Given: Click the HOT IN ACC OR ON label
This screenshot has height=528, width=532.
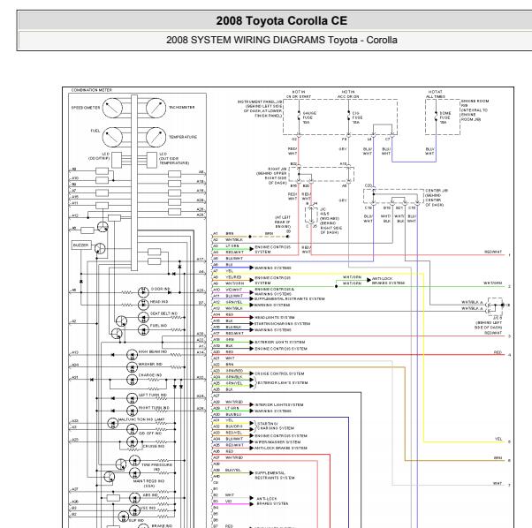Looking at the screenshot, I should pos(348,94).
